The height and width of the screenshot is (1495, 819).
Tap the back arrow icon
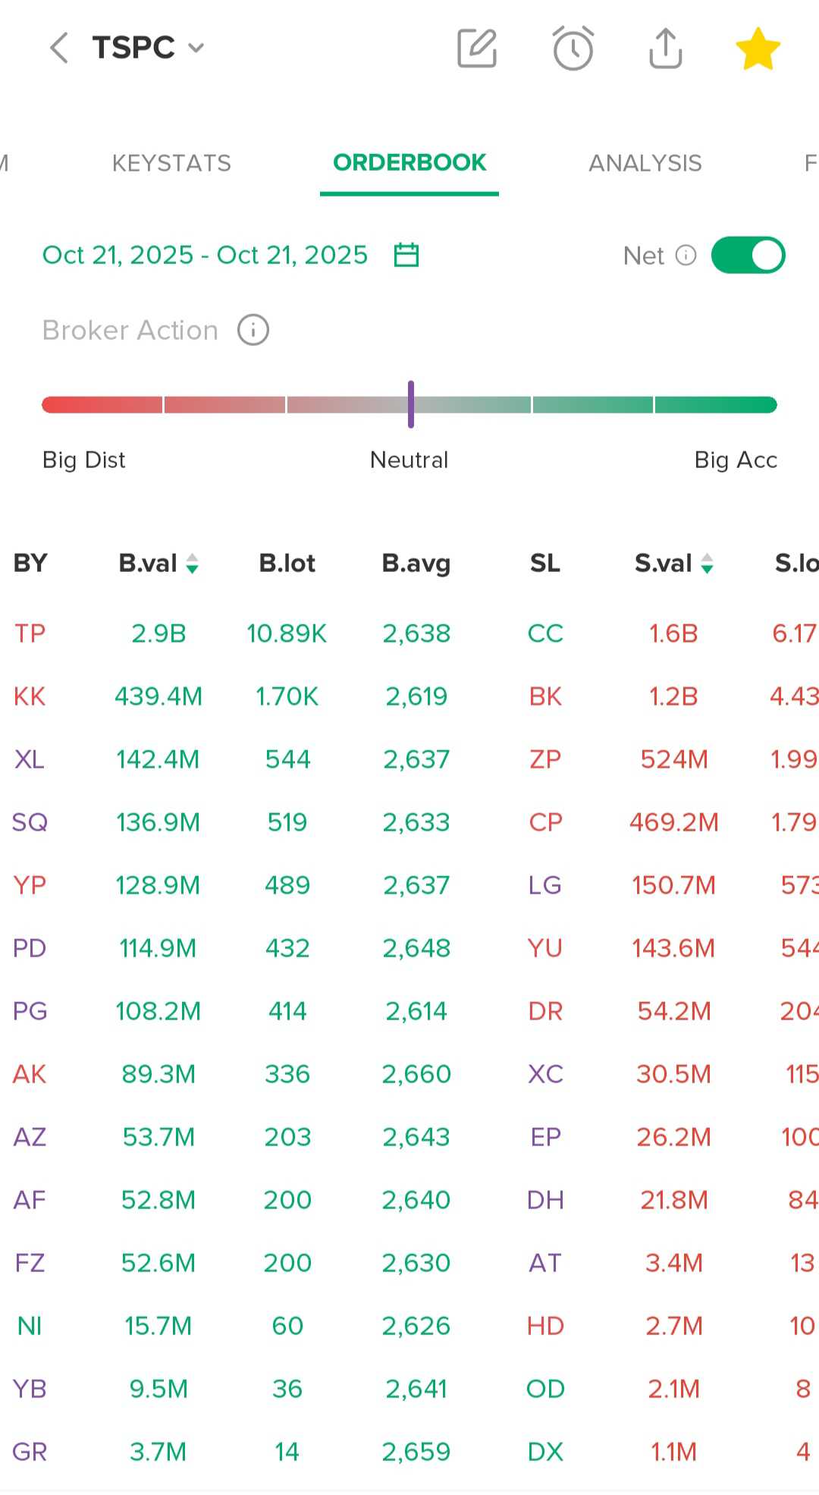(59, 48)
